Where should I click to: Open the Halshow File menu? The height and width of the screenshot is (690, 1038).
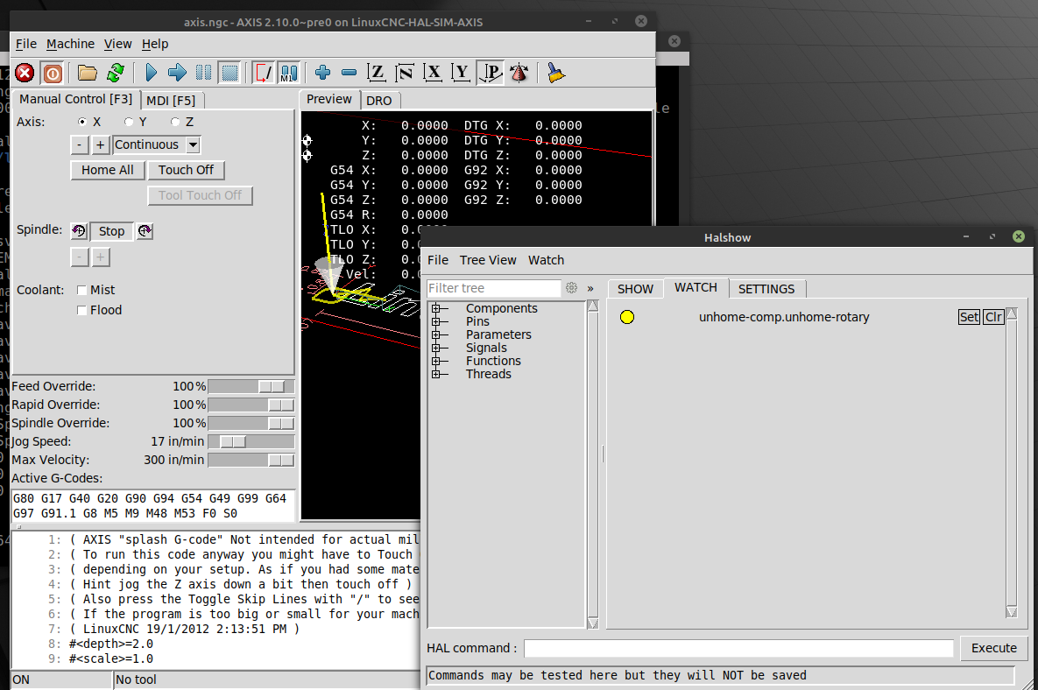[438, 260]
